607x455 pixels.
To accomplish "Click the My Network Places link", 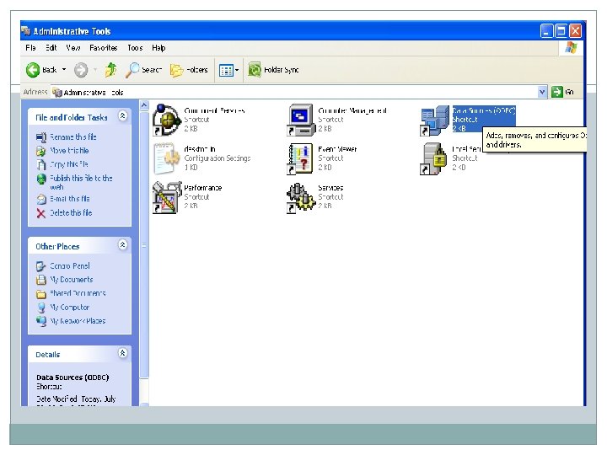I will tap(78, 321).
